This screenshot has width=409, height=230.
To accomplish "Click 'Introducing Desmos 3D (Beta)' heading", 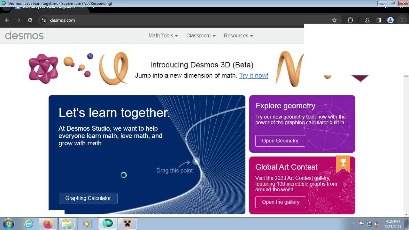I will click(202, 65).
